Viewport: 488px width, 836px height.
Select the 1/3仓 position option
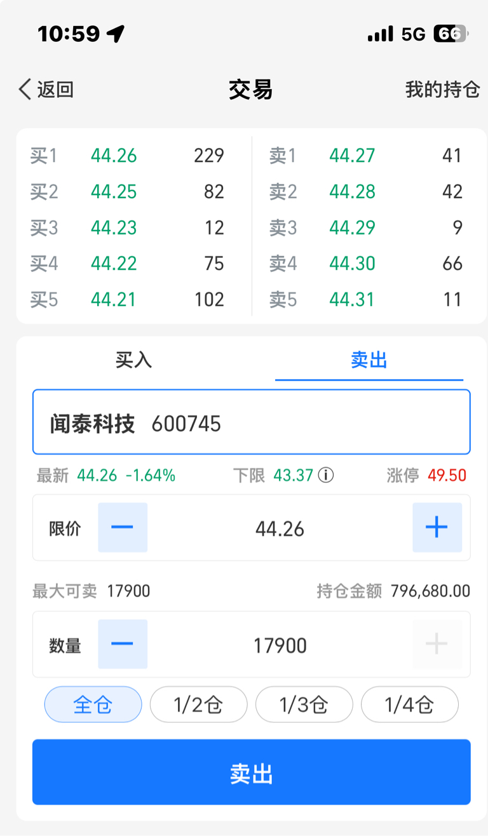304,705
